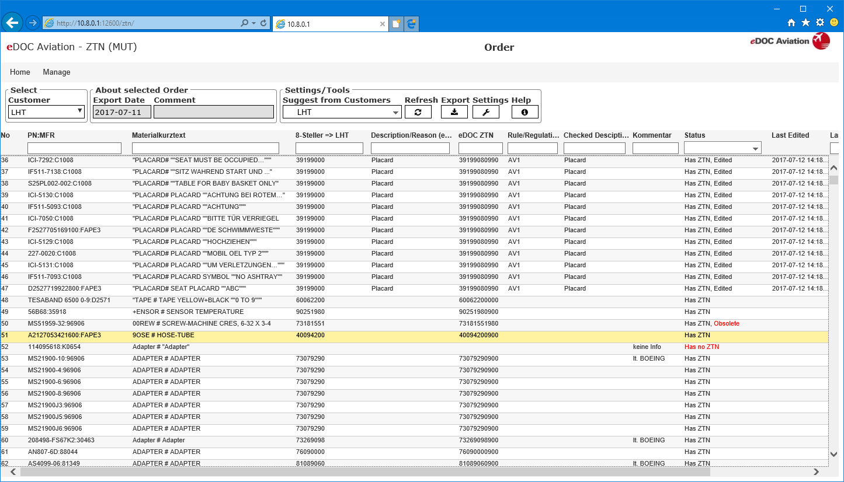844x482 pixels.
Task: Click the Export download icon
Action: (x=454, y=112)
